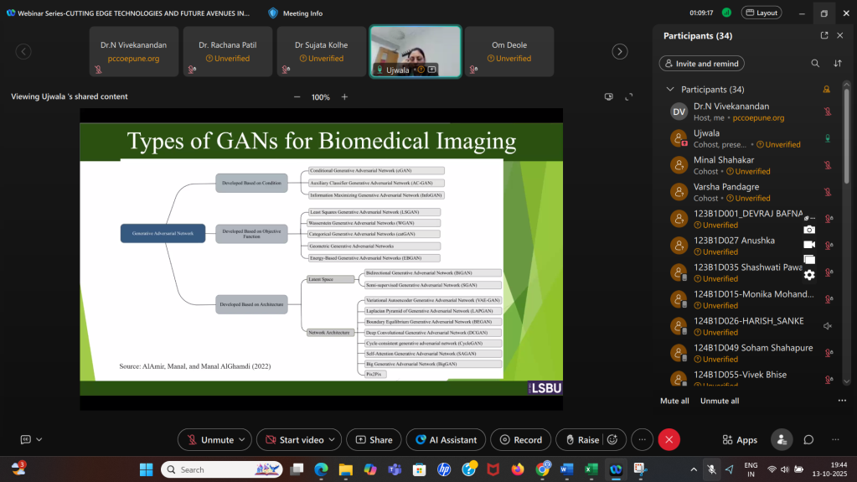
Task: Open the audio options arrow beside Unmute
Action: pos(243,439)
